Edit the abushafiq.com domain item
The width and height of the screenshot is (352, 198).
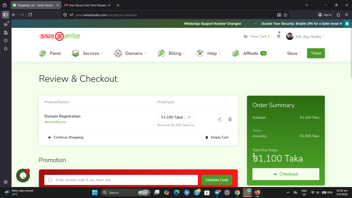(220, 119)
